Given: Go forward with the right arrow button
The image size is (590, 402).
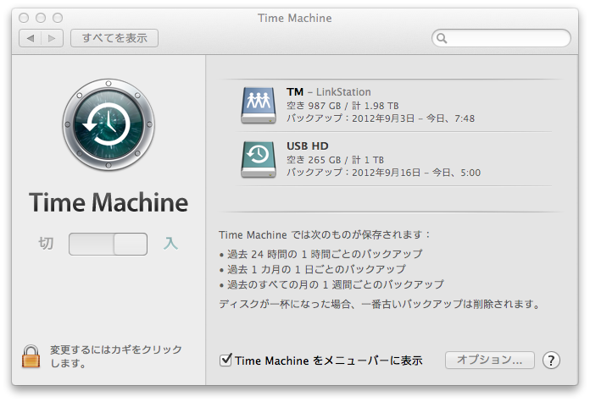Looking at the screenshot, I should [x=52, y=38].
